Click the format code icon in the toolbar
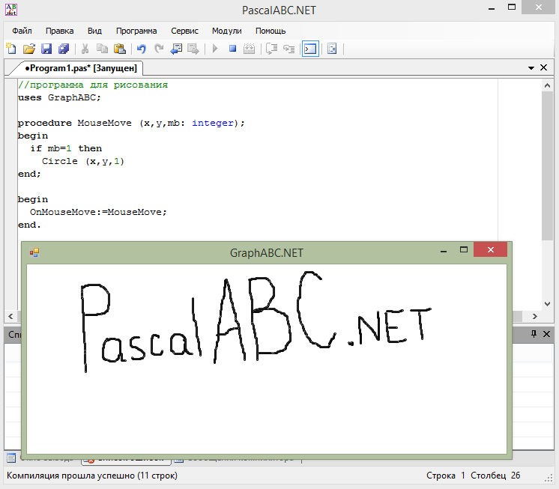The image size is (559, 489). [x=332, y=49]
